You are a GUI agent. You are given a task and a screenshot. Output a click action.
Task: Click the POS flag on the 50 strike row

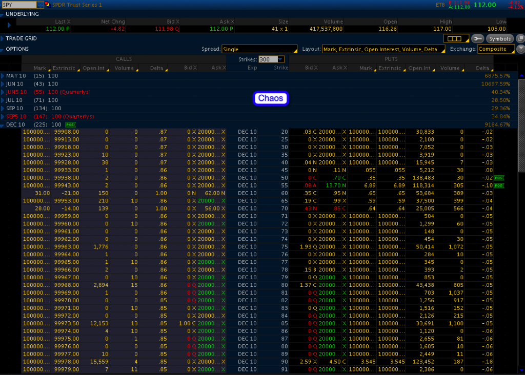click(x=500, y=178)
